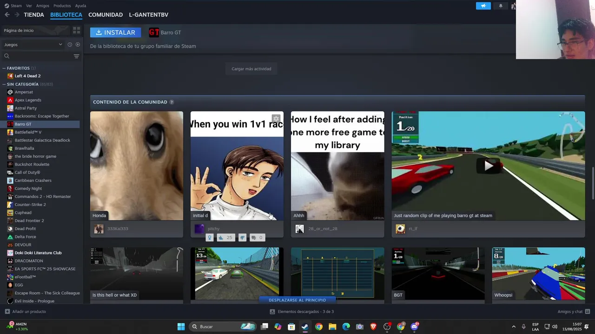Open the Honda dog thumbnail
The image size is (595, 334).
[x=137, y=166]
